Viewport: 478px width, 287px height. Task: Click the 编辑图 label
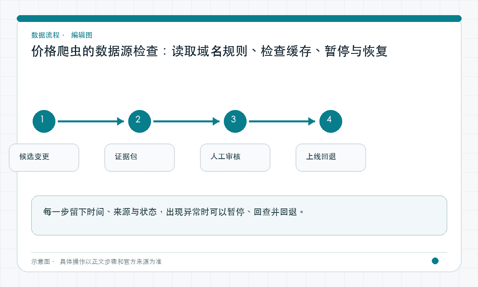click(x=82, y=35)
